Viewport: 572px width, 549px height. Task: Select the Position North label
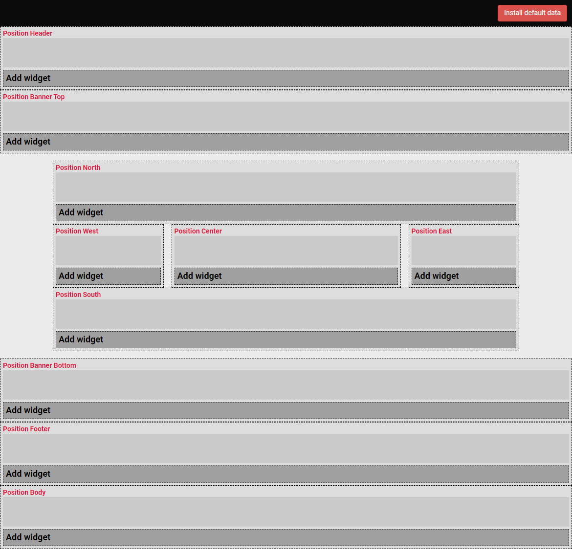click(78, 168)
